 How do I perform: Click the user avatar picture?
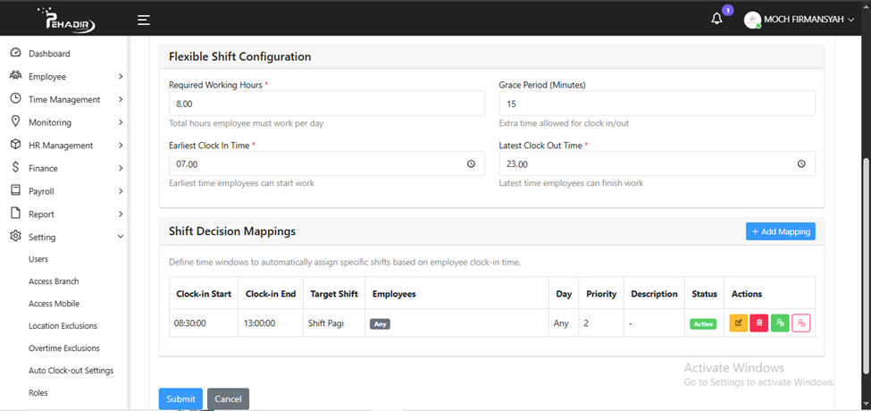tap(752, 20)
